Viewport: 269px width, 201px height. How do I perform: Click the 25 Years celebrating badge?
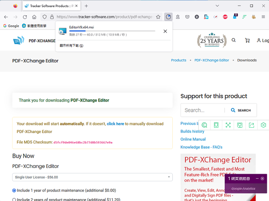pos(212,40)
